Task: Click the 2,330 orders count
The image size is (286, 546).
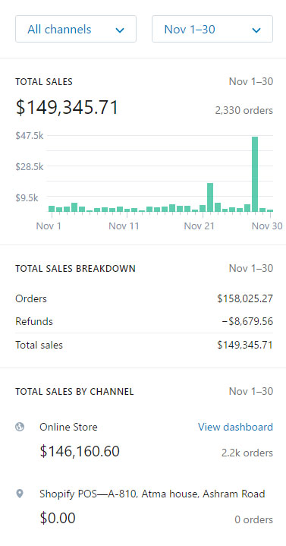Action: coord(244,111)
